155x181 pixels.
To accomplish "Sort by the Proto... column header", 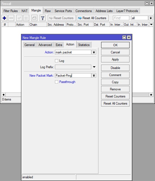I will point(71,24).
